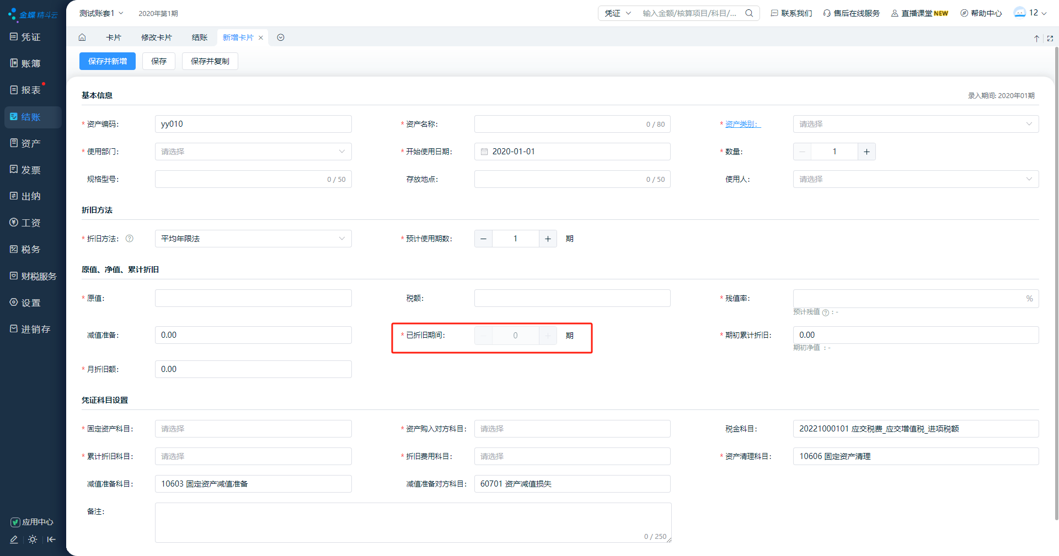Image resolution: width=1059 pixels, height=556 pixels.
Task: Open the 资产 sidebar menu
Action: pyautogui.click(x=31, y=143)
